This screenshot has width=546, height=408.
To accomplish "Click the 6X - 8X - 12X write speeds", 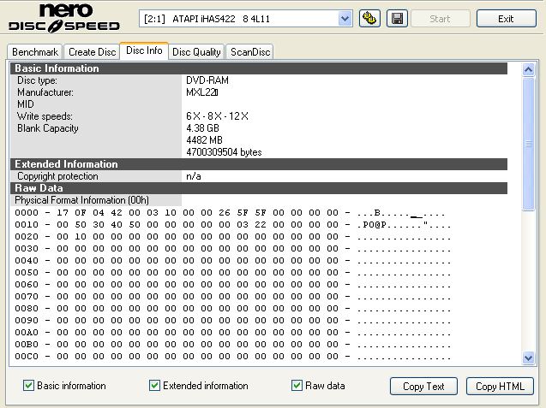I will [x=217, y=116].
